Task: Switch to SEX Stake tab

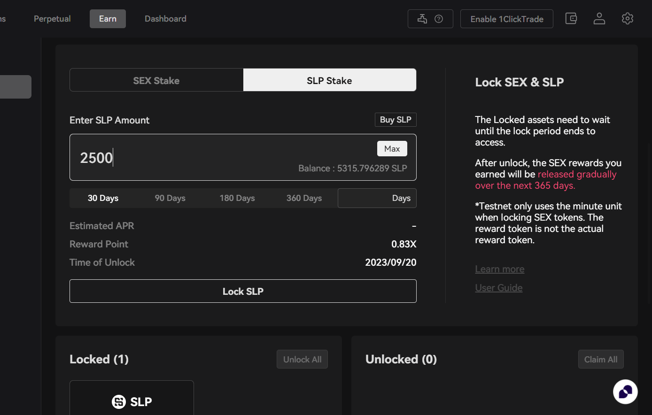Action: click(156, 80)
